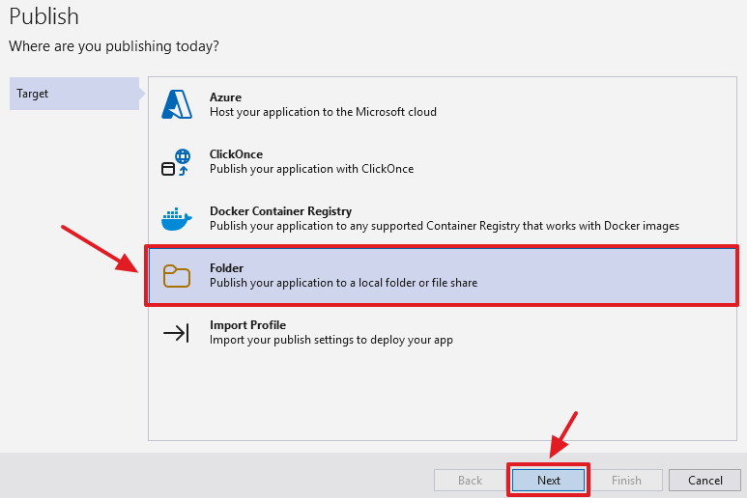Click 'Publish your application to a local folder' text
747x498 pixels.
[343, 283]
